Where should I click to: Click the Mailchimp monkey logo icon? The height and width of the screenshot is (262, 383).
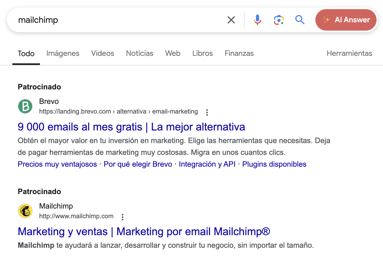[x=25, y=211]
